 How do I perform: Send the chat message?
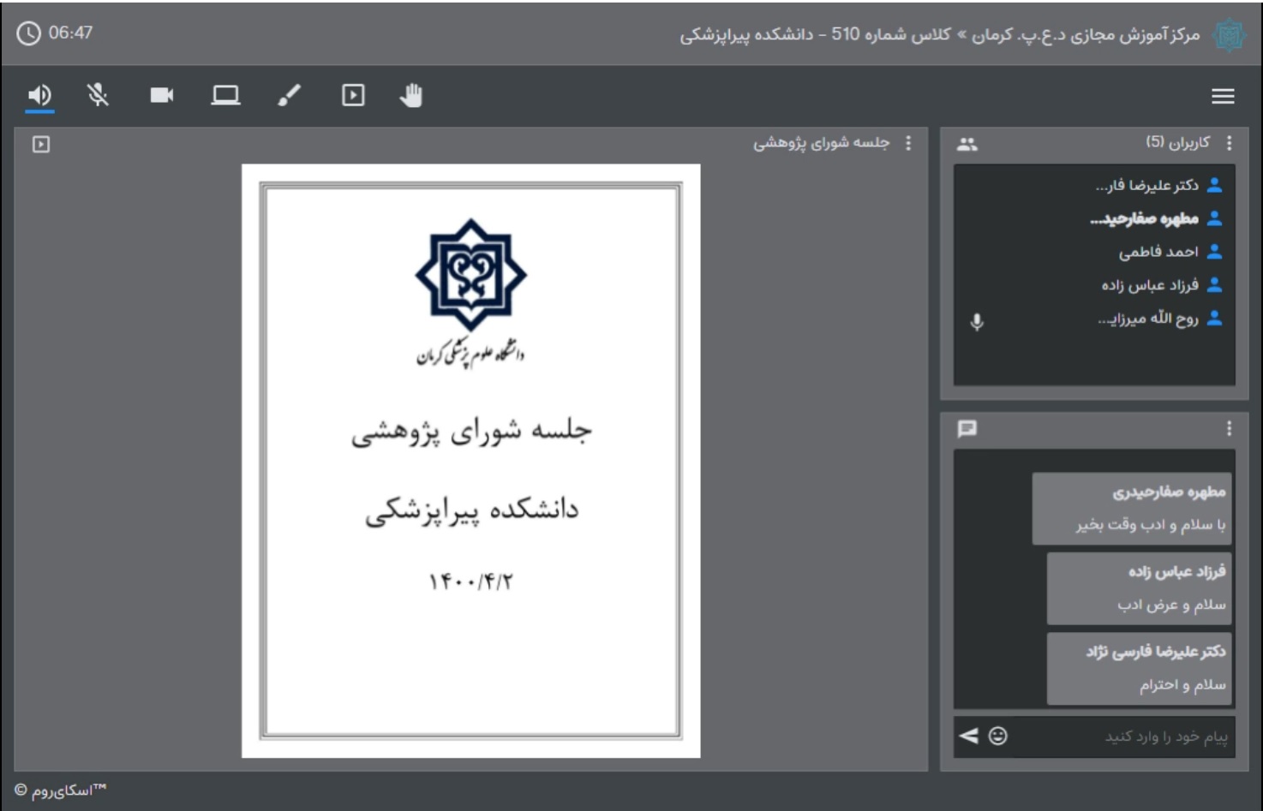click(968, 736)
